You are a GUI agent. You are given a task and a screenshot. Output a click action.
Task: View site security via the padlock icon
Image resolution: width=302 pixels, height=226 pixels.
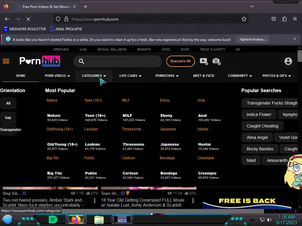[66, 19]
